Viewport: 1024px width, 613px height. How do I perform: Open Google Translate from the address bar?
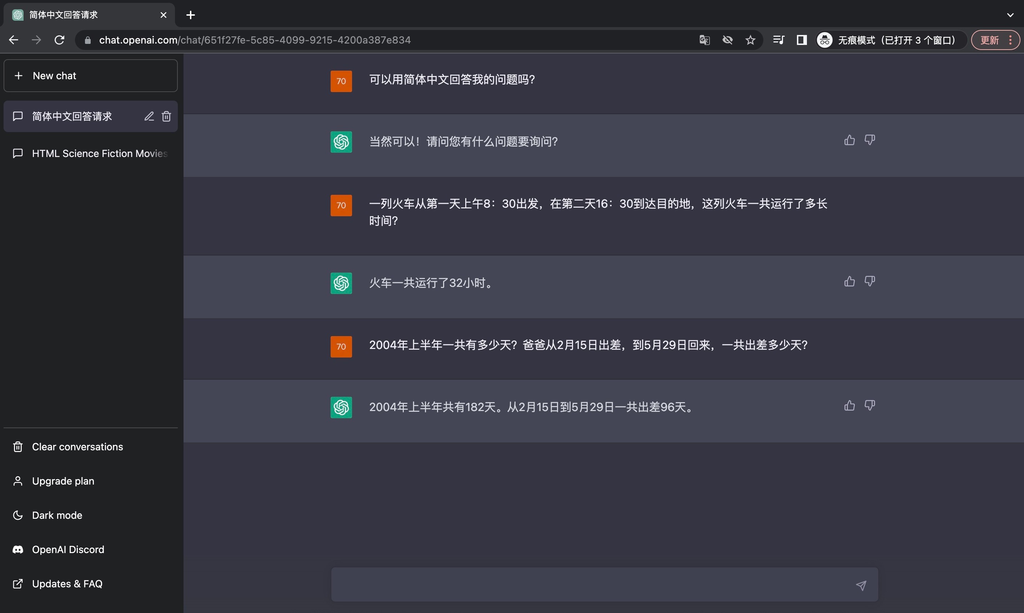pos(704,40)
